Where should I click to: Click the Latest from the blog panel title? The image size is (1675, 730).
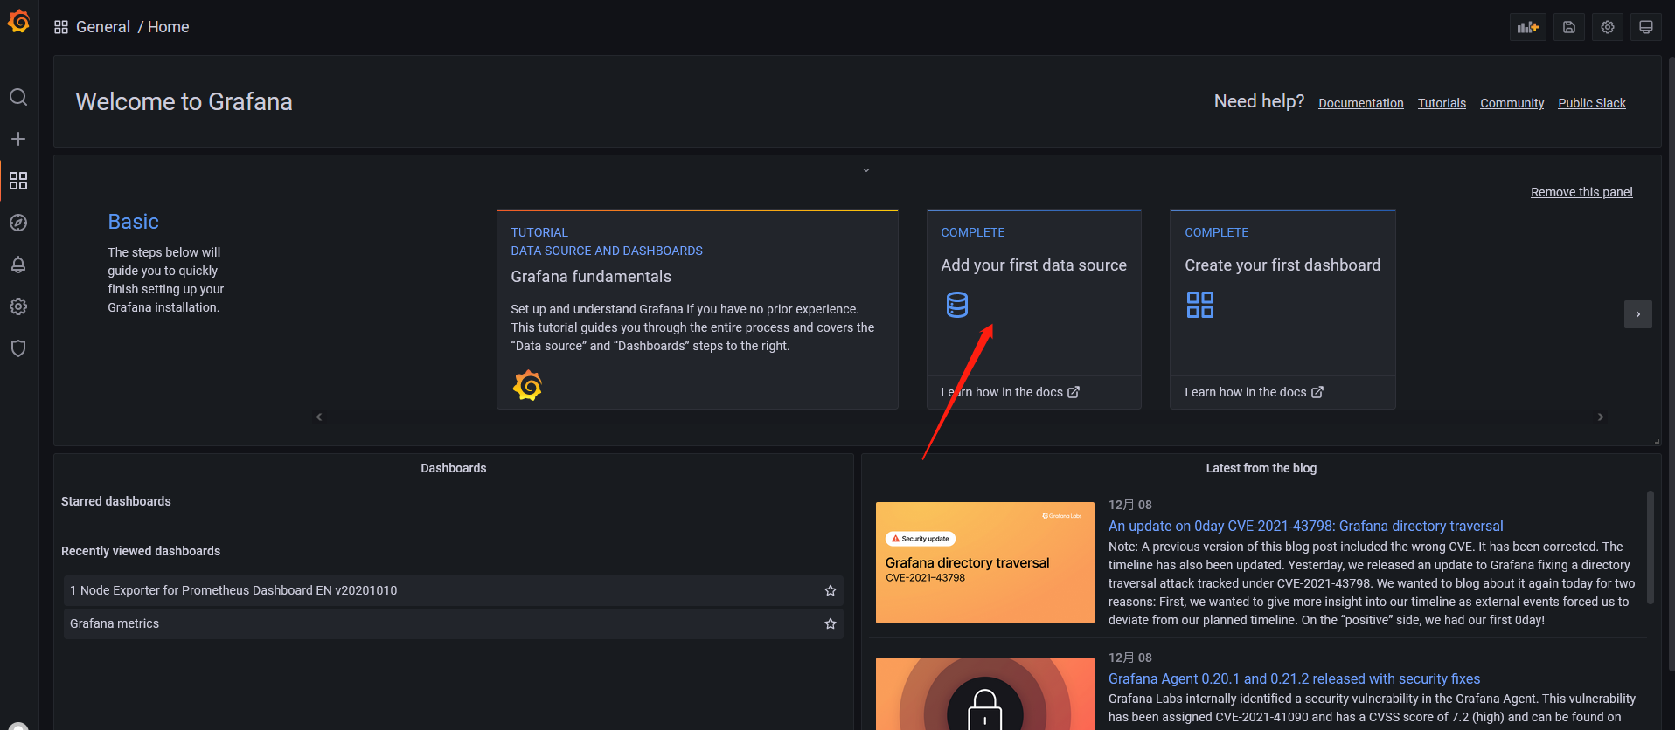(1261, 468)
